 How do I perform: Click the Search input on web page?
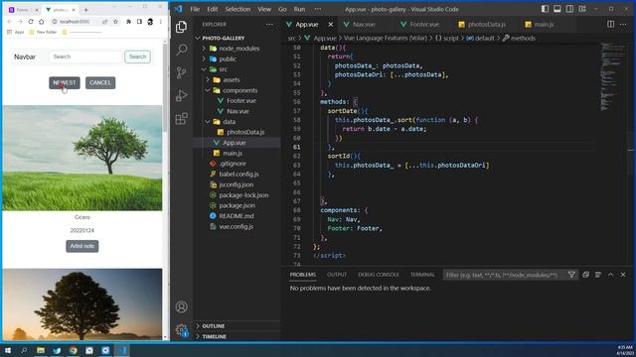click(85, 57)
